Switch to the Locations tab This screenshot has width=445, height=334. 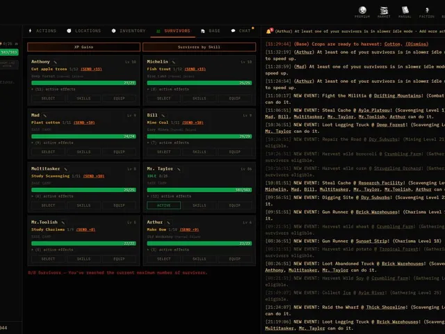tap(84, 31)
